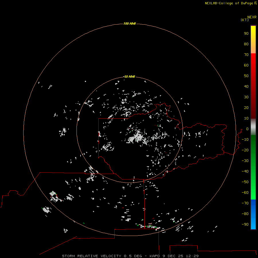Select the -90 value on velocity scale

pos(245,224)
